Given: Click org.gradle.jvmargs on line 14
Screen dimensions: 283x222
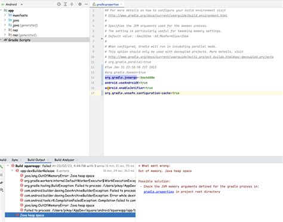Looking at the screenshot, I should coord(121,78).
